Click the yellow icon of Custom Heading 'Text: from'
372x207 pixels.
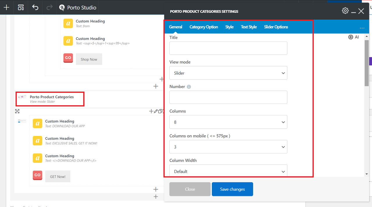point(68,24)
